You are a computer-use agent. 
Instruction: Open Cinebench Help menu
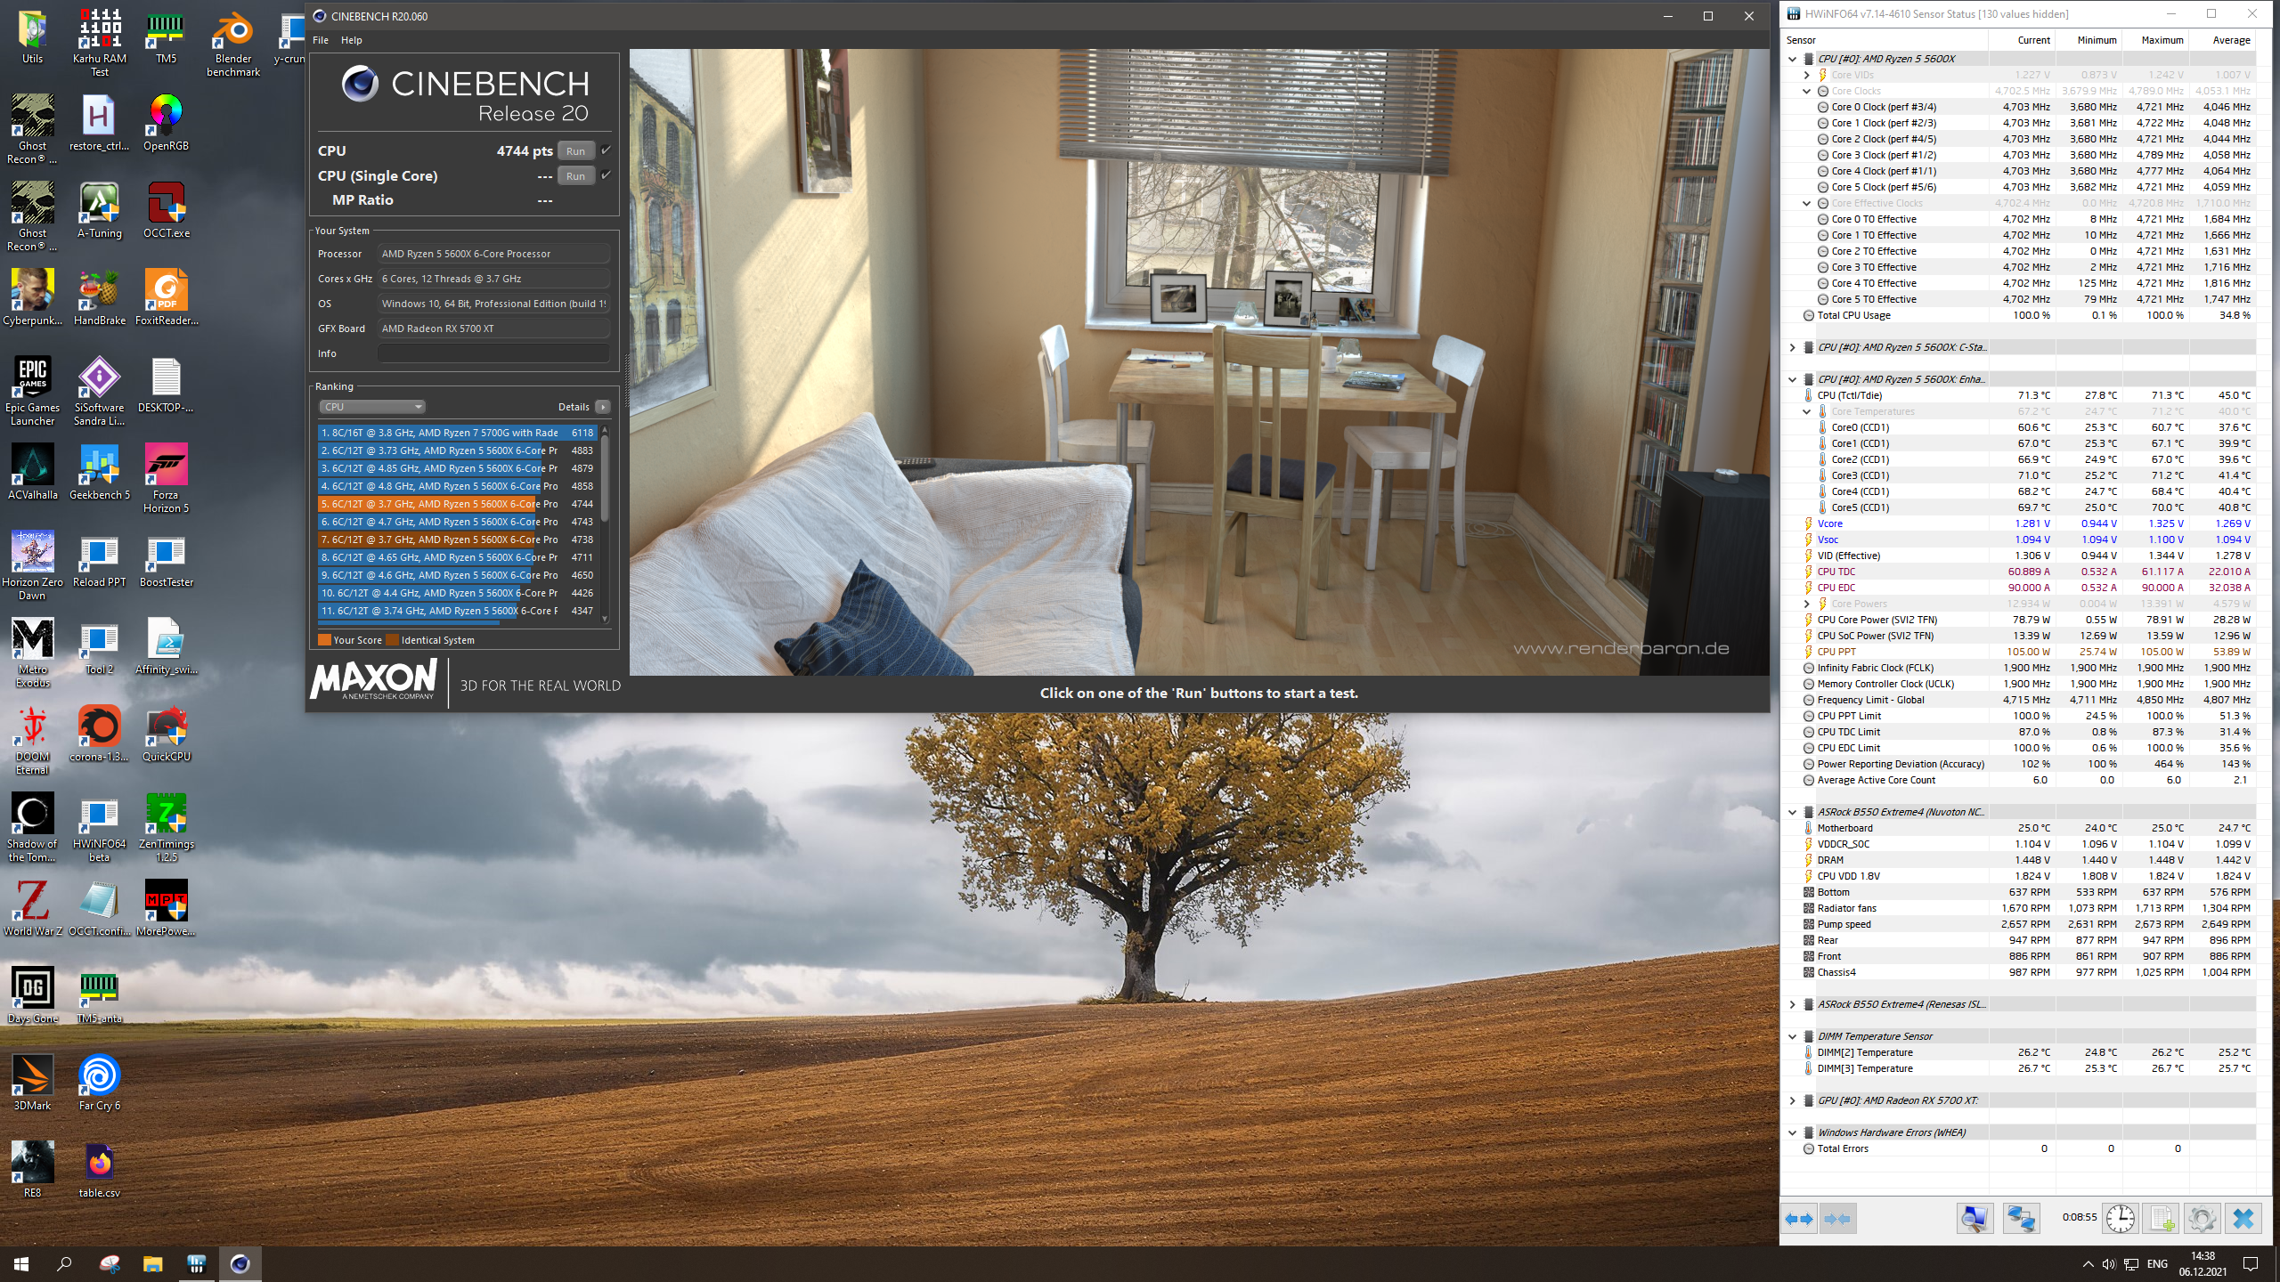click(352, 40)
